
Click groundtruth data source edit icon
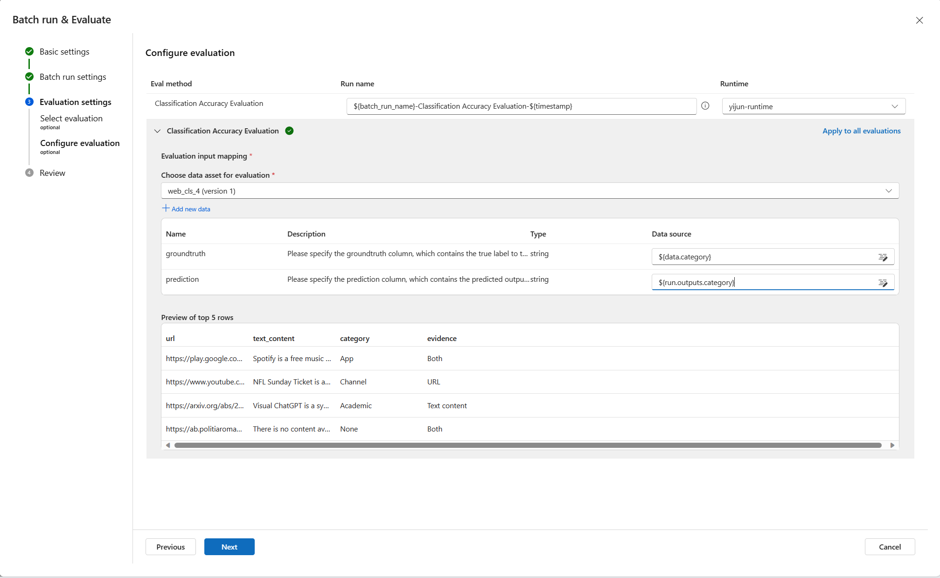pyautogui.click(x=883, y=257)
